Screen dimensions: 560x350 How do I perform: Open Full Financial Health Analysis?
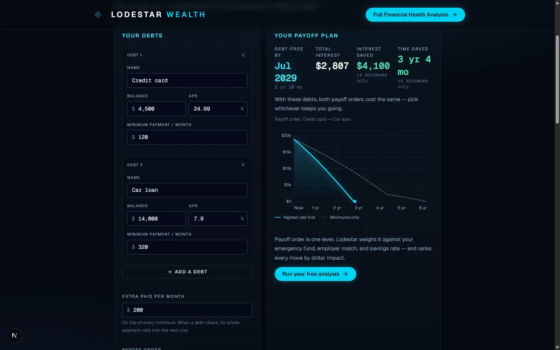(x=415, y=15)
